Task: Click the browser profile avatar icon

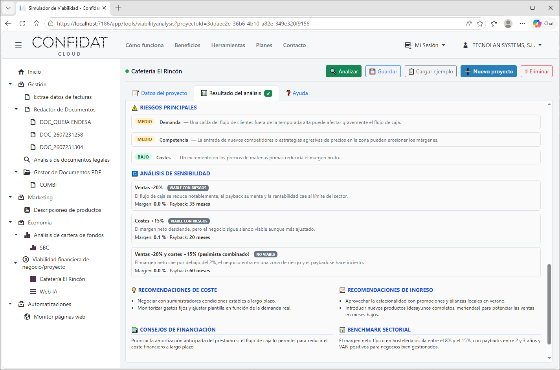Action: click(508, 24)
